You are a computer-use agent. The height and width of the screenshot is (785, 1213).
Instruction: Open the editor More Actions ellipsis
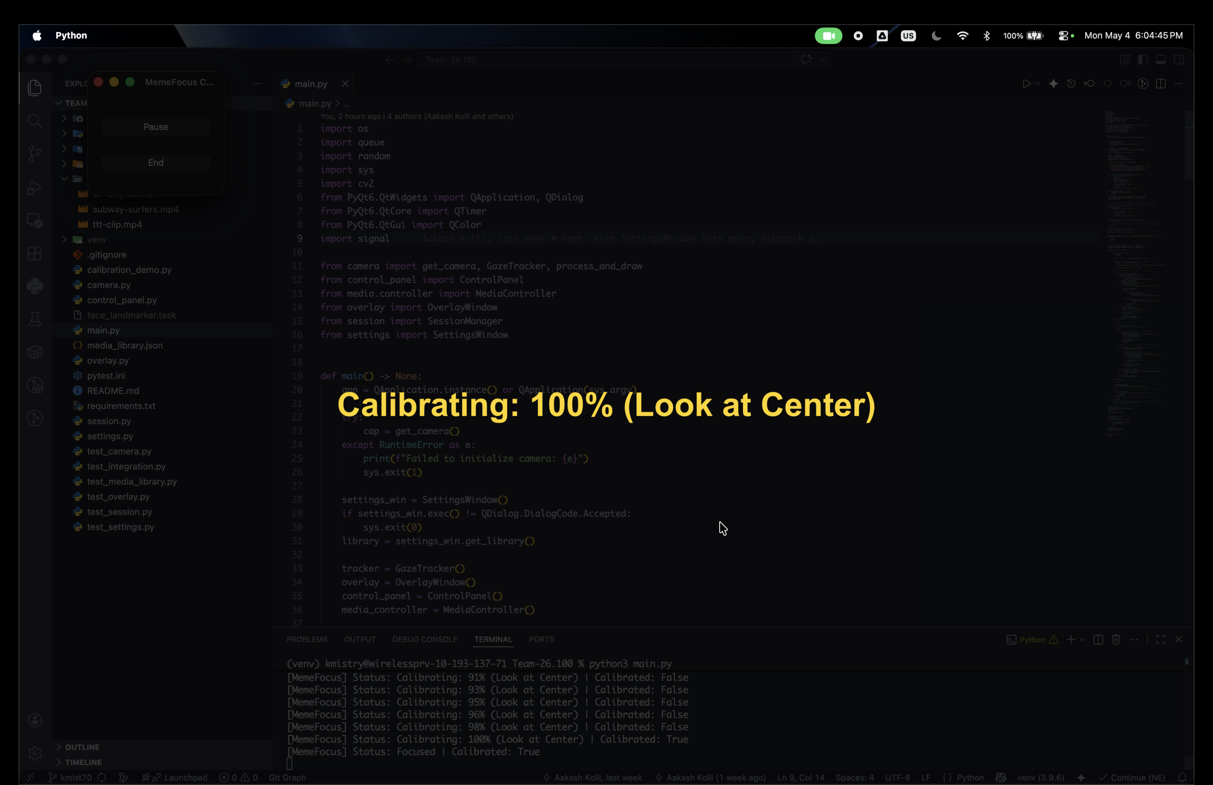coord(1178,84)
